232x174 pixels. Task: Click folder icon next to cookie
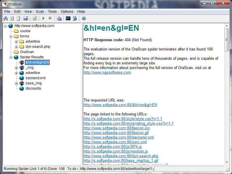coord(16,31)
